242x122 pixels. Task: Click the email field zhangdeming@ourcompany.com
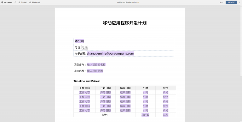click(110, 53)
